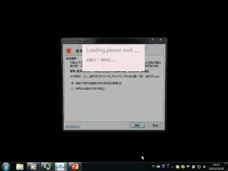Open the CH input language selector
Image resolution: width=228 pixels, height=171 pixels.
coord(153,166)
